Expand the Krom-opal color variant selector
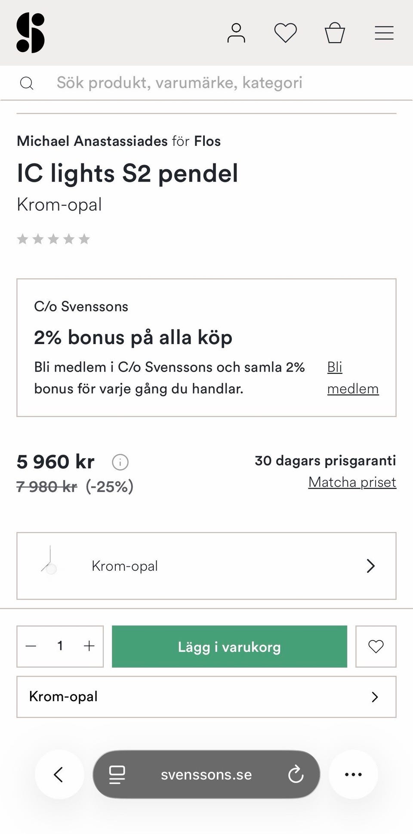413x834 pixels. (206, 566)
